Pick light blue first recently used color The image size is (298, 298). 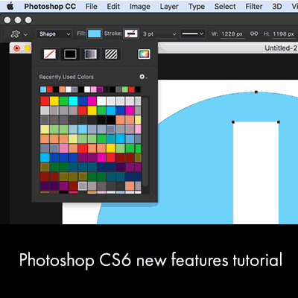pyautogui.click(x=43, y=89)
